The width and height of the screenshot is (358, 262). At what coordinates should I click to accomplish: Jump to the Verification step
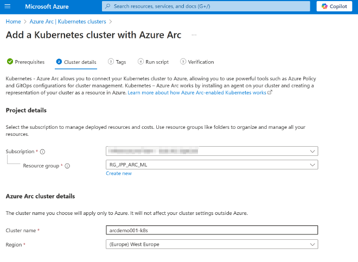[197, 62]
